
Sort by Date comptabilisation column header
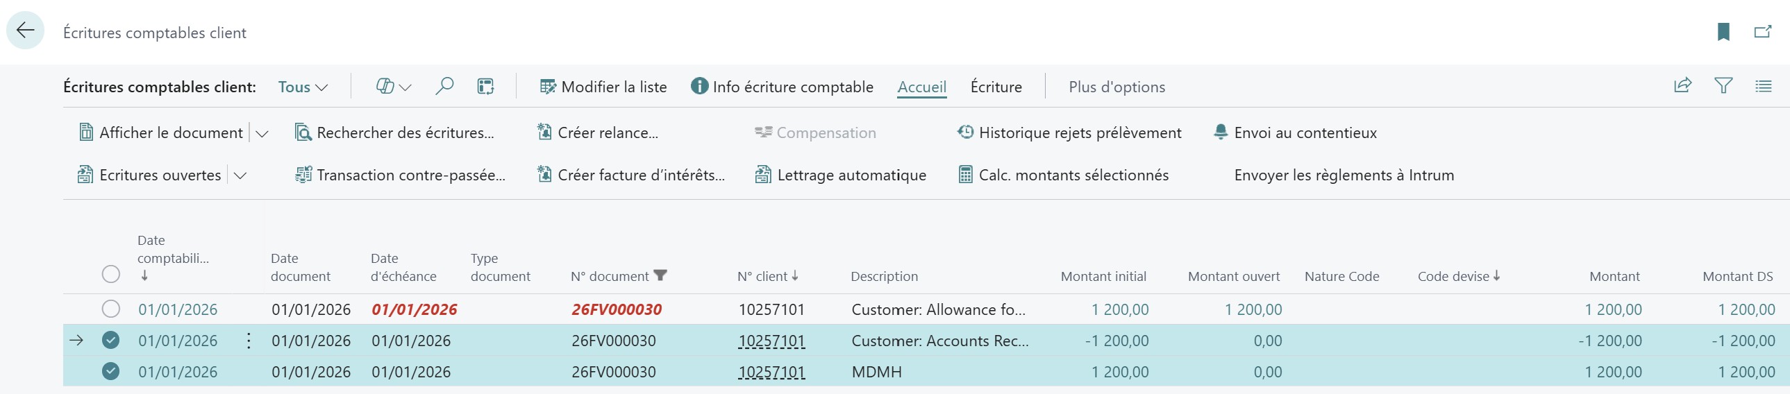coord(173,258)
